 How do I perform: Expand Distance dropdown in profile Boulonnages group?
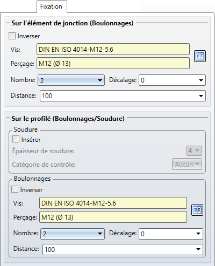123,249
